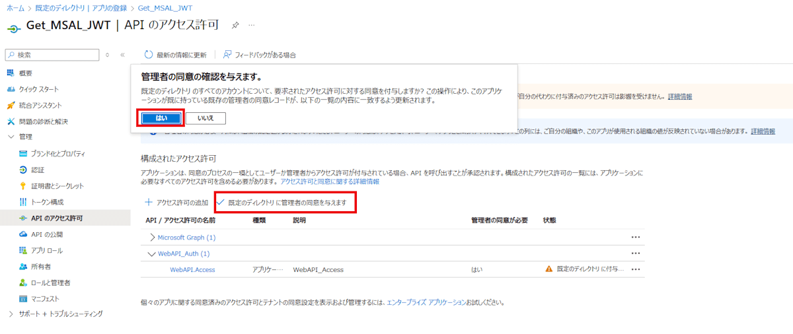793x334 pixels.
Task: Click 詳細情報 link in blue info banner
Action: [x=763, y=131]
